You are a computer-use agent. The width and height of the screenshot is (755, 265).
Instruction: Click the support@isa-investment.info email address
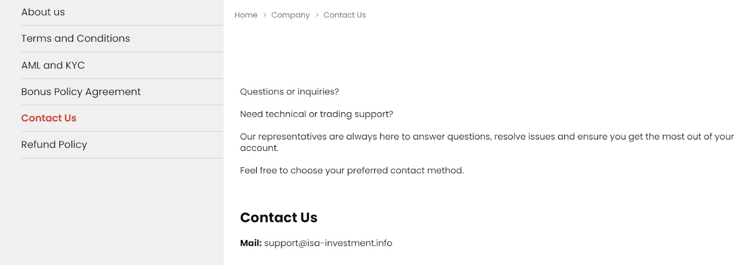click(x=328, y=243)
